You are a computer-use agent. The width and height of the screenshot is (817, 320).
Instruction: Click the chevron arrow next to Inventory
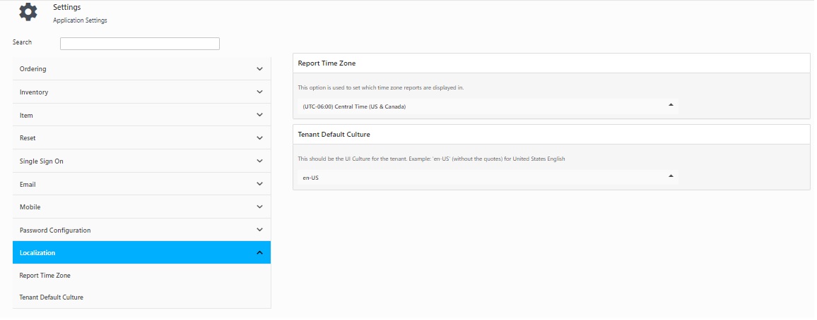[x=259, y=92]
